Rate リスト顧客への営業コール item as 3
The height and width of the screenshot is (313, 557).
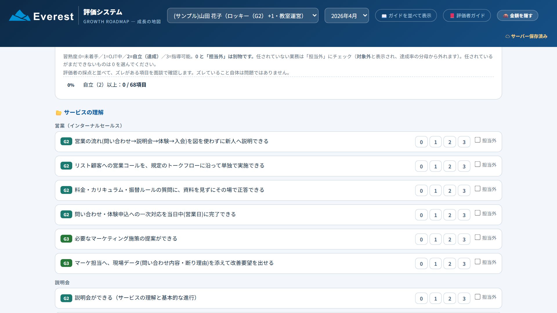click(464, 166)
